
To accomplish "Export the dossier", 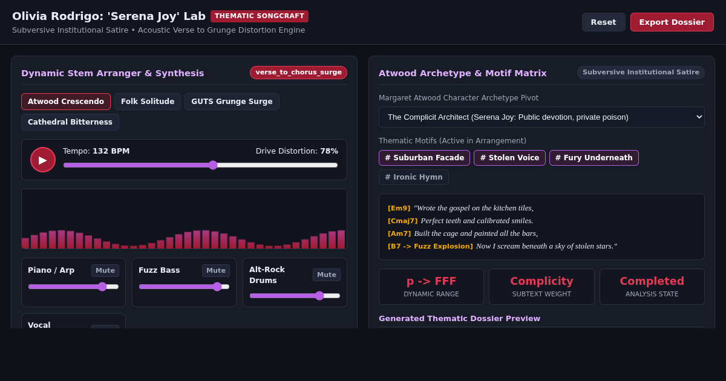I will pos(672,22).
